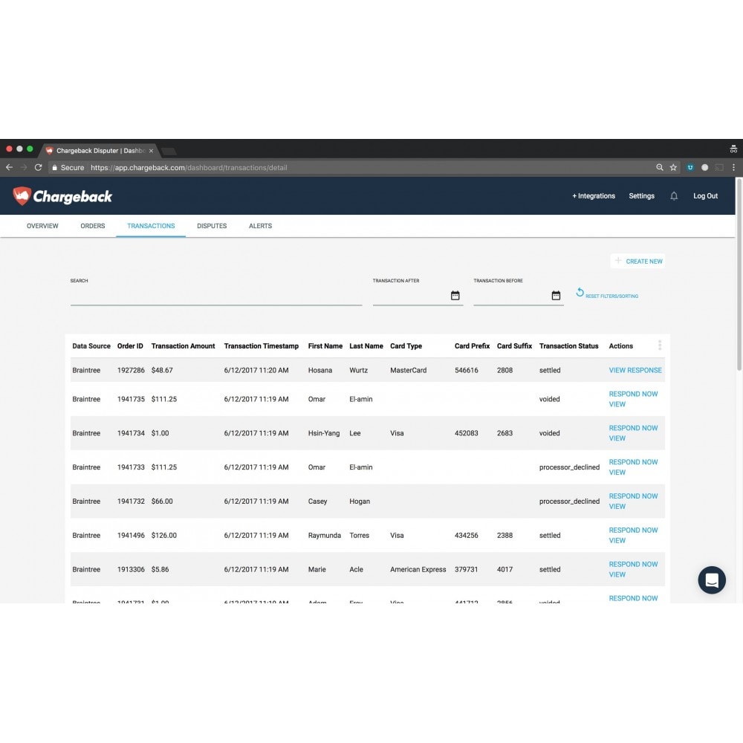The image size is (743, 743).
Task: Click View for order 1941496
Action: click(617, 541)
